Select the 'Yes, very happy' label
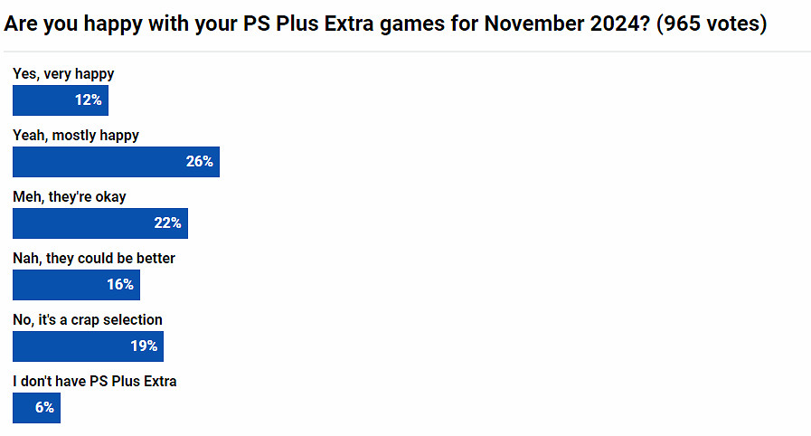This screenshot has height=436, width=811. coord(63,74)
